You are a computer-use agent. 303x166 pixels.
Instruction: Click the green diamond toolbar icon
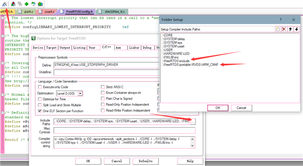[27, 4]
